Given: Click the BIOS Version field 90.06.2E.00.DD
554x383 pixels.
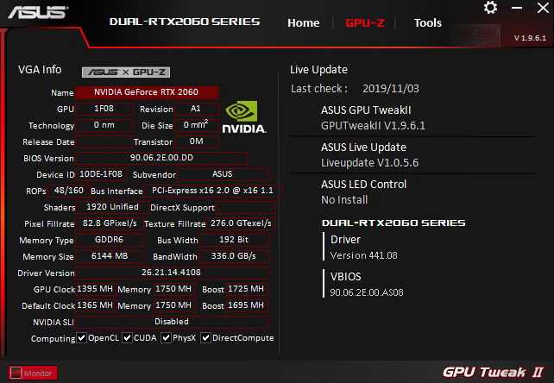Looking at the screenshot, I should (161, 158).
